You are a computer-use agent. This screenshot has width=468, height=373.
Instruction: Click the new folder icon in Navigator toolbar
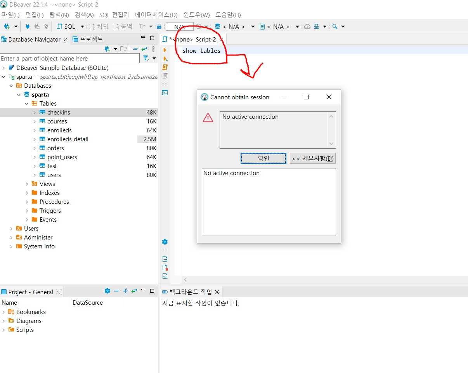coord(123,49)
